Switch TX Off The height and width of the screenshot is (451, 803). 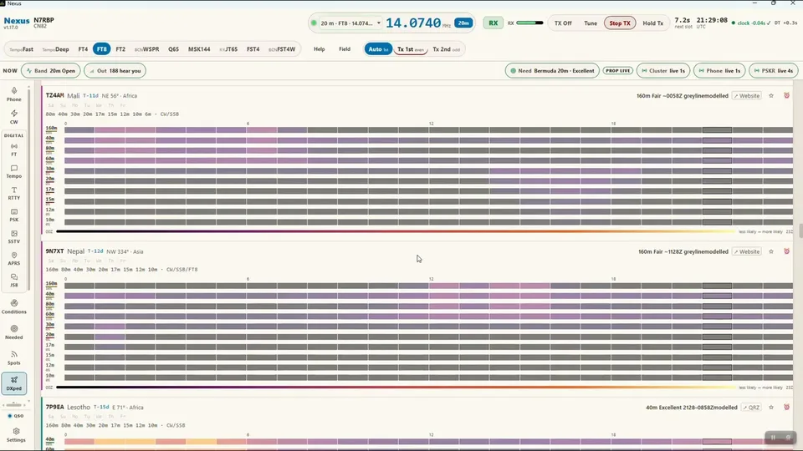(563, 23)
